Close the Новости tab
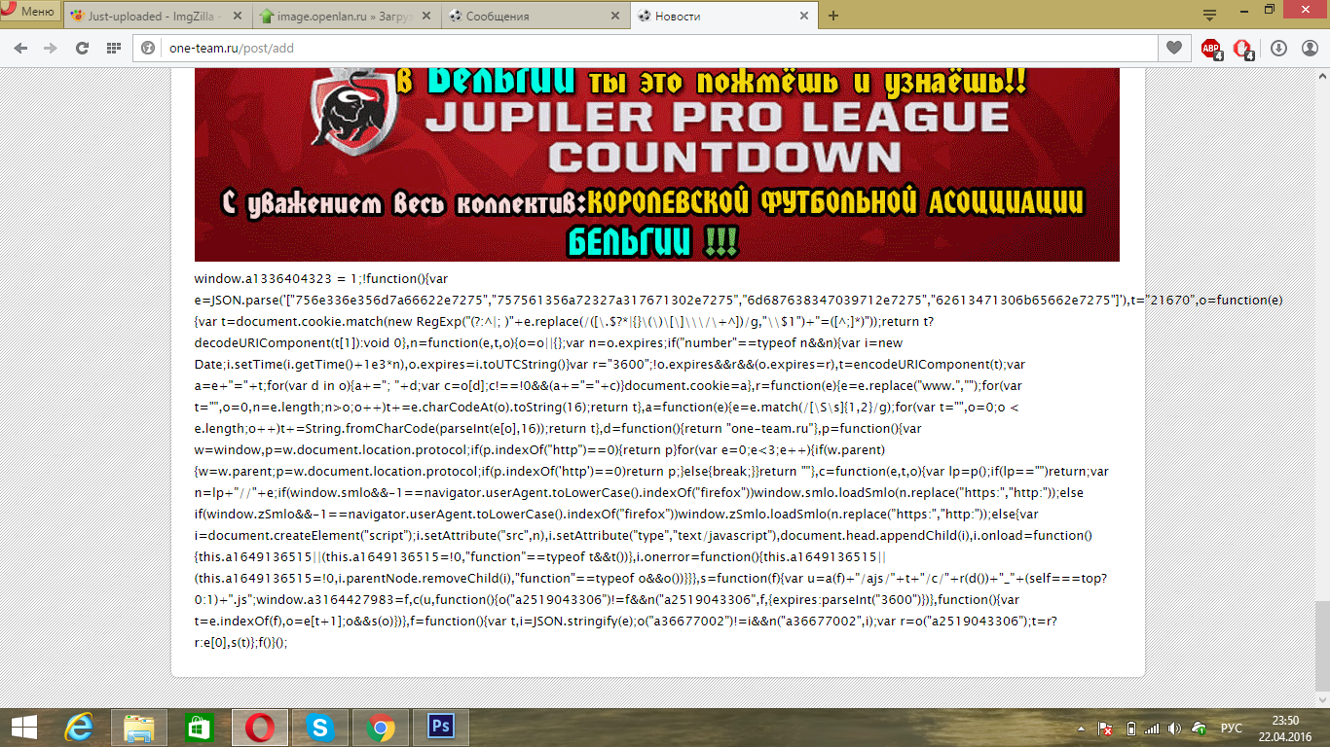This screenshot has height=747, width=1330. [x=803, y=16]
